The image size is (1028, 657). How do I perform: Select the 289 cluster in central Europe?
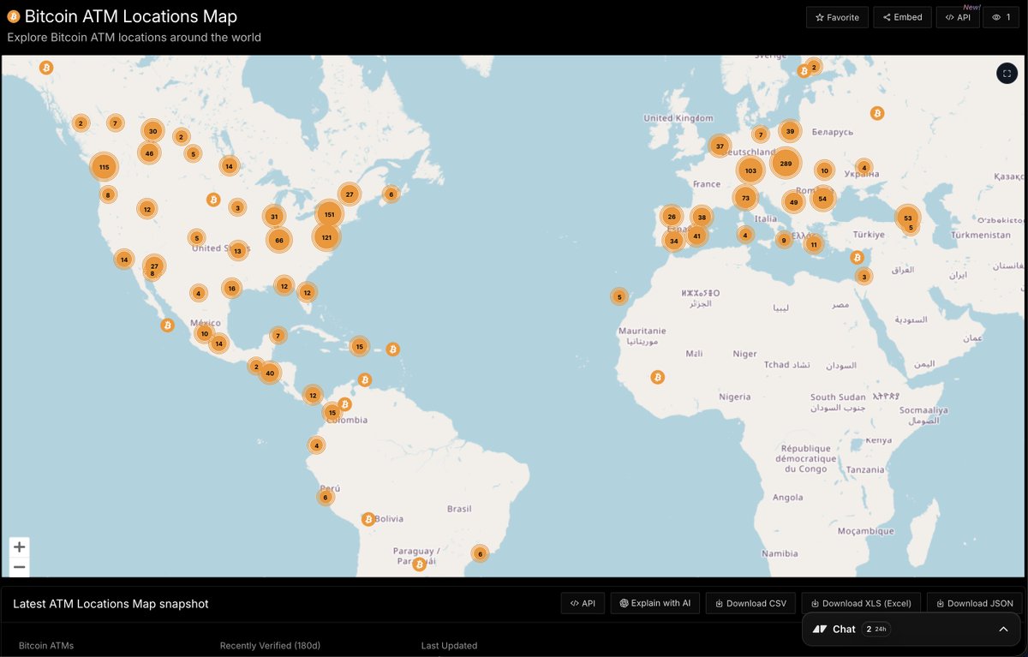click(786, 163)
